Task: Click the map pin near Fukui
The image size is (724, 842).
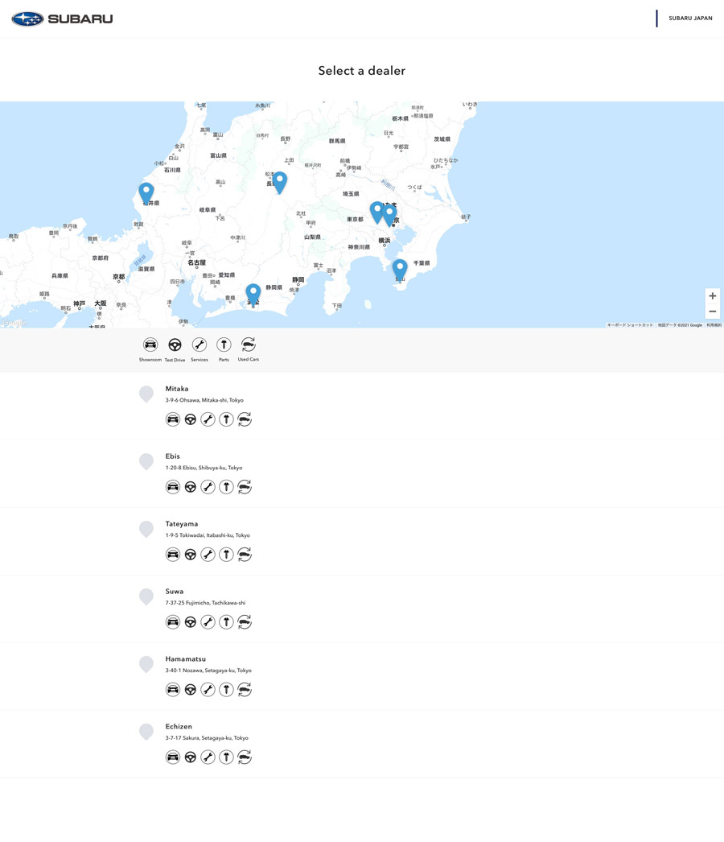Action: click(146, 192)
